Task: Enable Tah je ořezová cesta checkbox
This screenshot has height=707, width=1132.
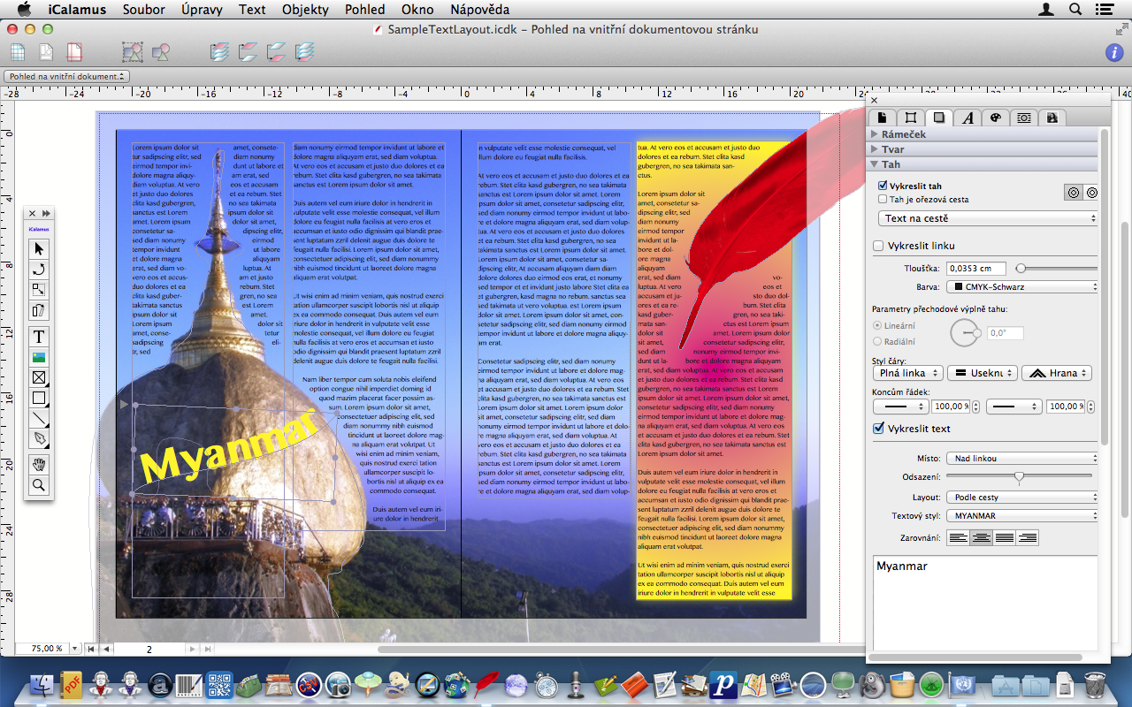Action: (883, 200)
